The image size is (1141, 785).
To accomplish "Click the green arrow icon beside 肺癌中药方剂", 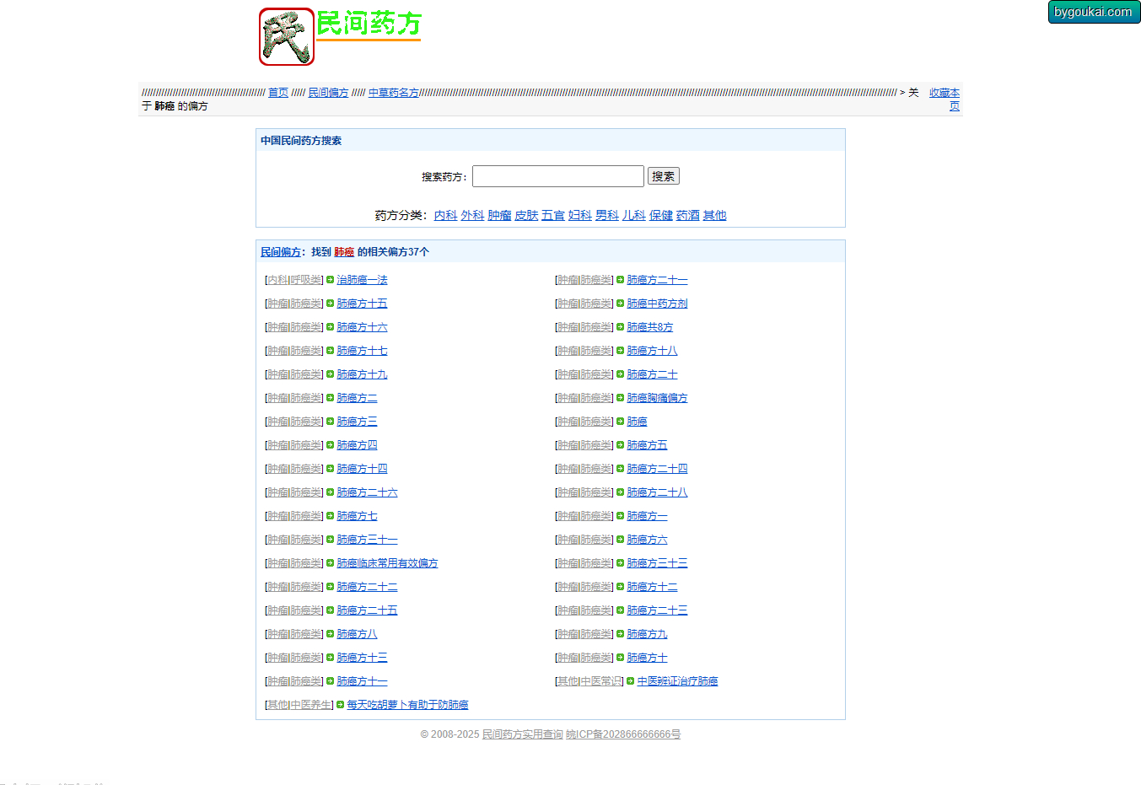I will (x=620, y=304).
